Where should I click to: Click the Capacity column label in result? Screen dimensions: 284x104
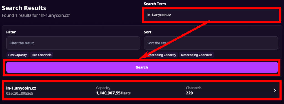click(x=103, y=88)
